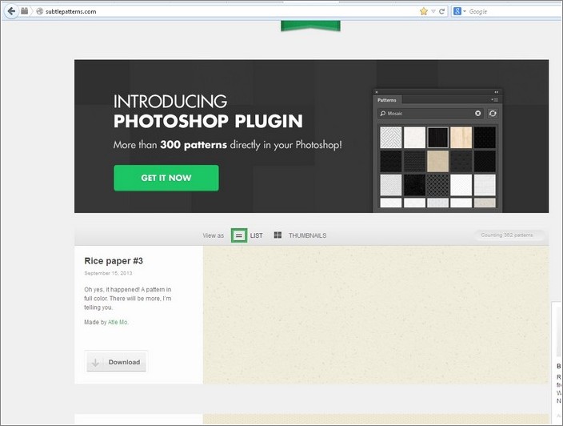Select the Patterns panel tab
The width and height of the screenshot is (563, 426).
[x=387, y=100]
